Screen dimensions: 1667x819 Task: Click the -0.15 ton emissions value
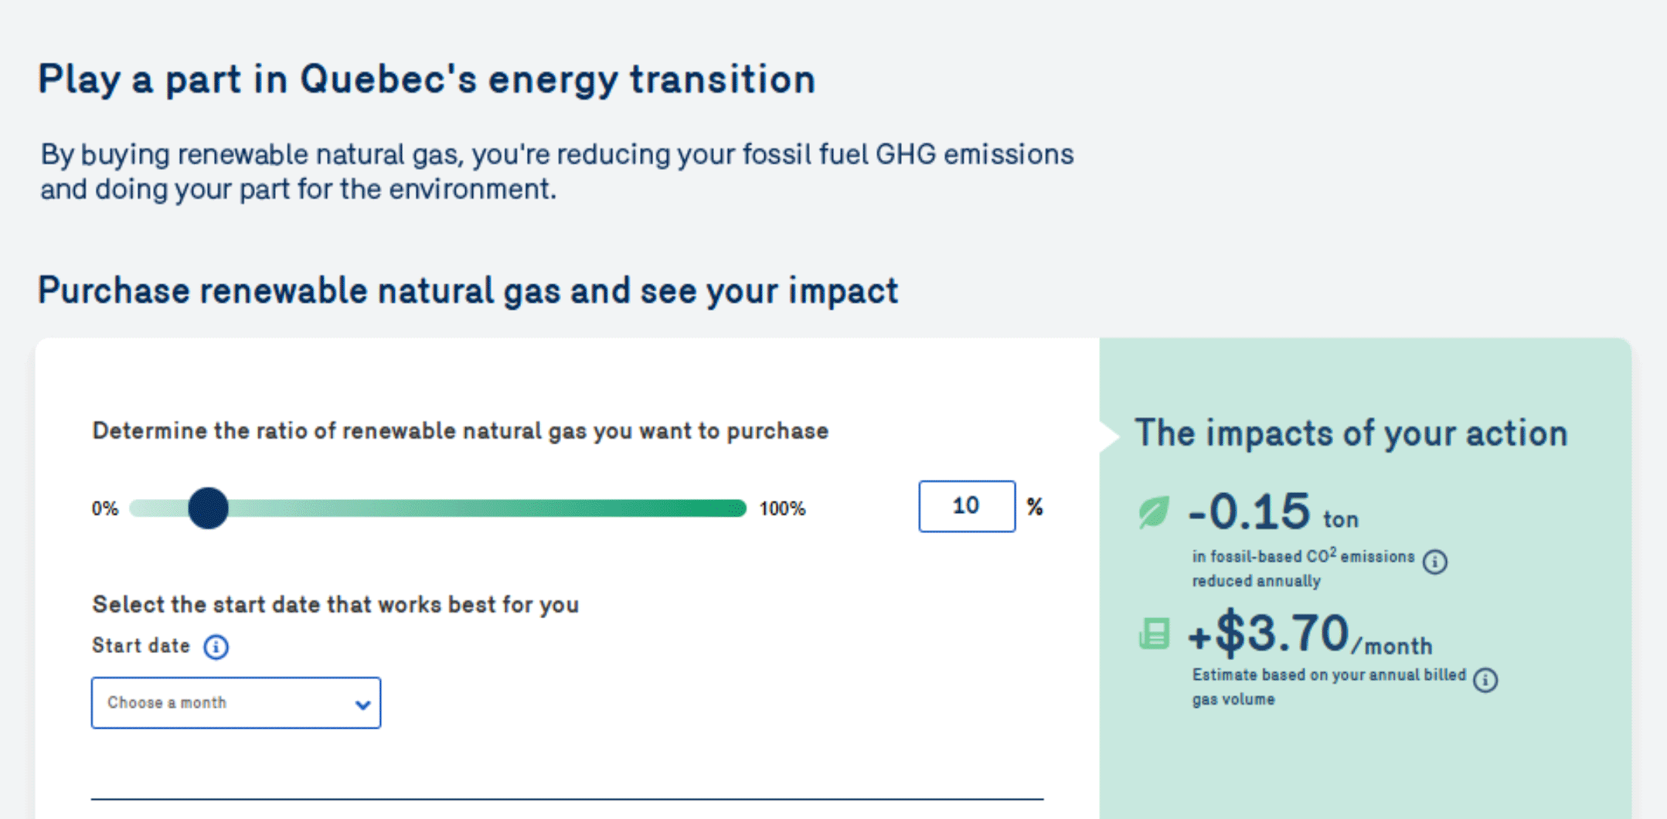(x=1274, y=512)
